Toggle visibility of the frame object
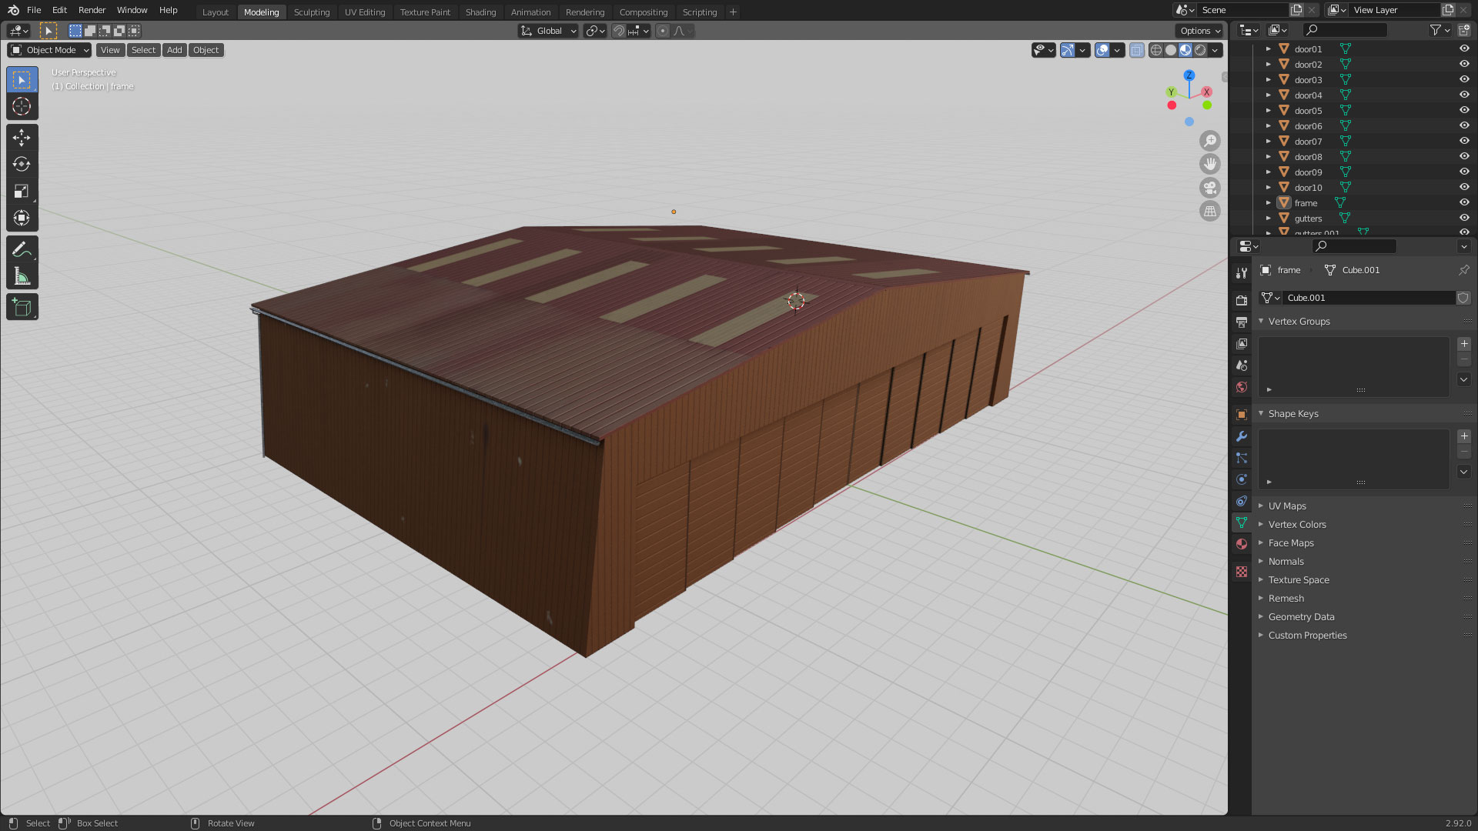 [1464, 202]
